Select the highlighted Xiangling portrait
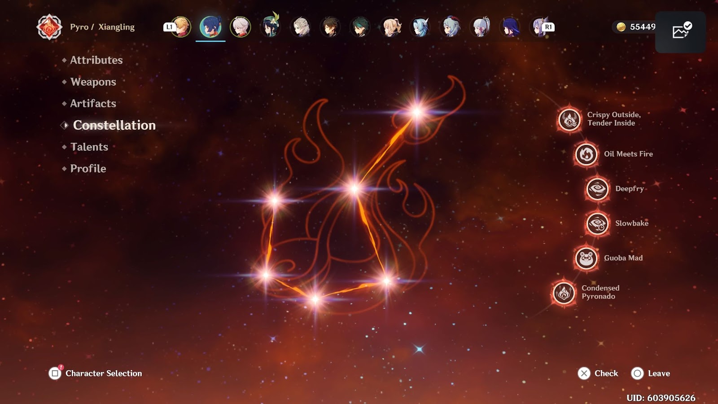 (x=210, y=27)
